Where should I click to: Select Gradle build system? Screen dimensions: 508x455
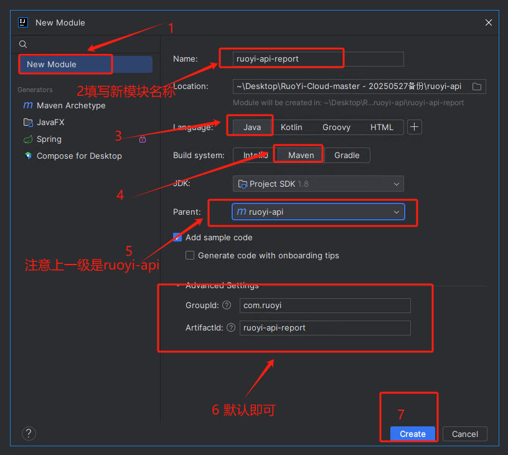(347, 156)
